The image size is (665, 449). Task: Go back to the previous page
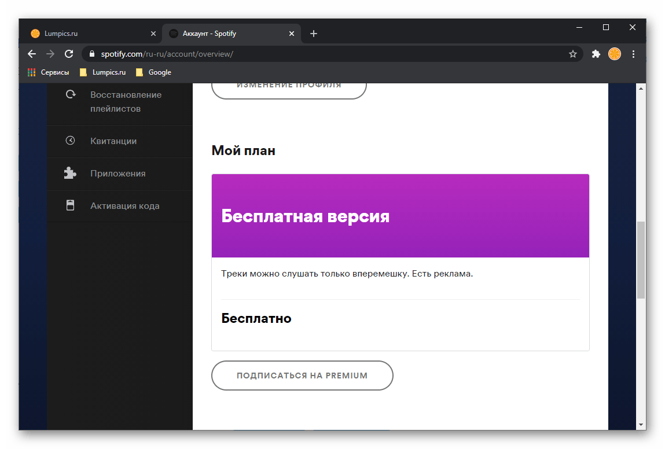[x=32, y=54]
